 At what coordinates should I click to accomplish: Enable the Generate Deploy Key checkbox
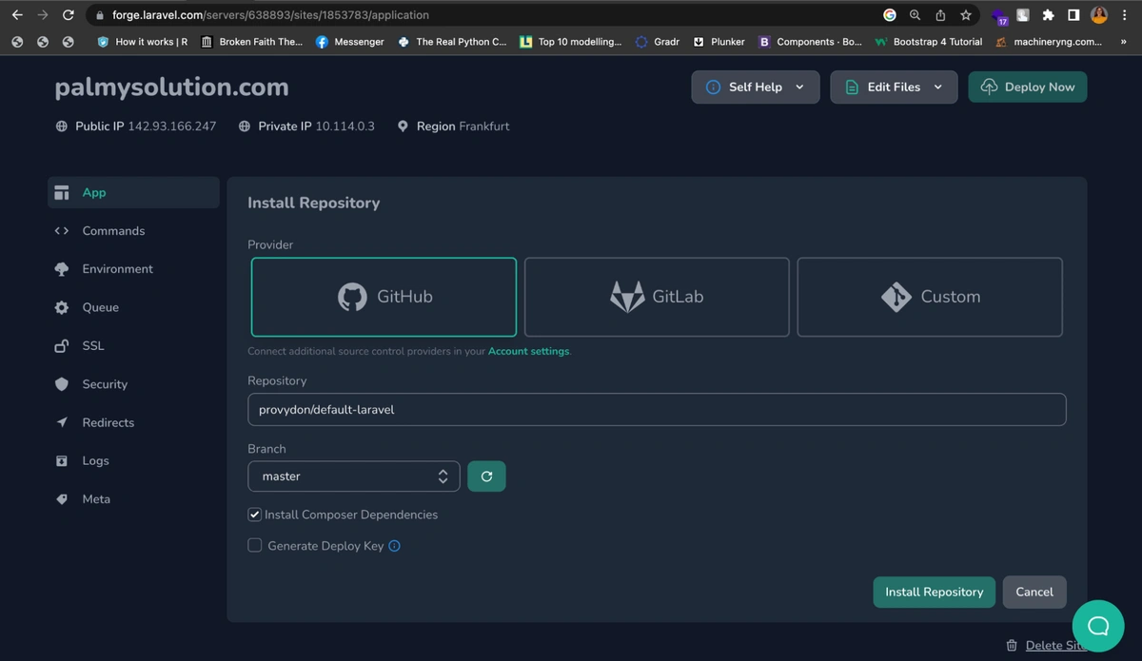coord(254,546)
